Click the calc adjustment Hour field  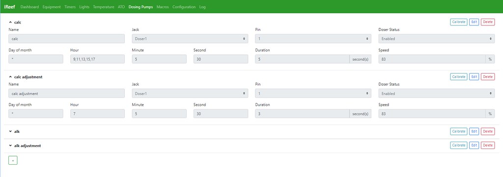98,114
